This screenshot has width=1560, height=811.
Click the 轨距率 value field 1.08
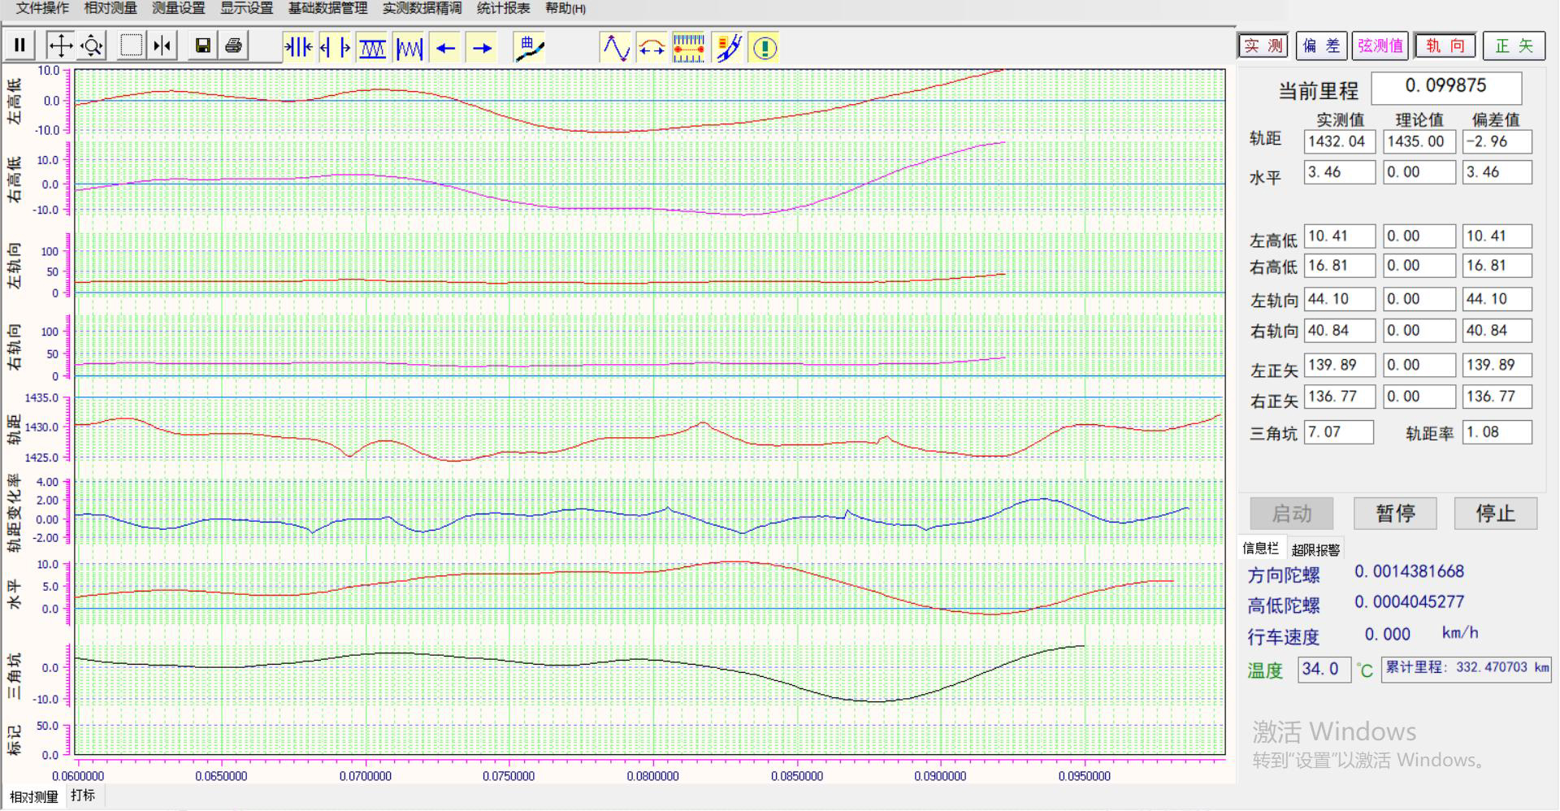[1497, 432]
